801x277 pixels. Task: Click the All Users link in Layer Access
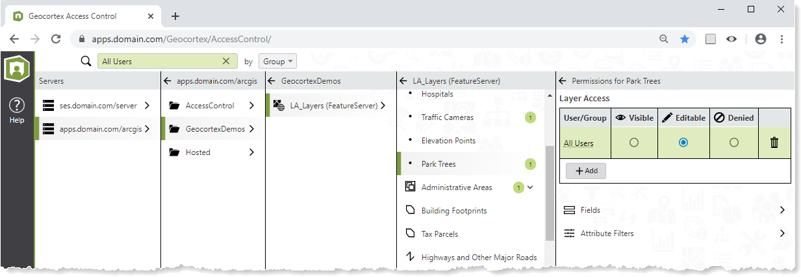click(578, 143)
